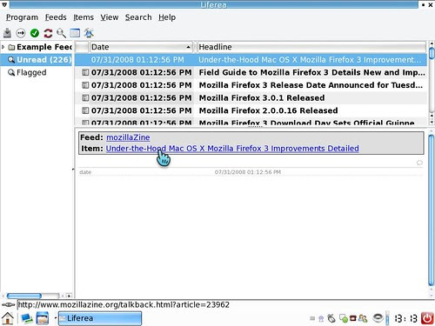435x326 pixels.
Task: Click the show desktop taskbar icon
Action: (x=27, y=318)
